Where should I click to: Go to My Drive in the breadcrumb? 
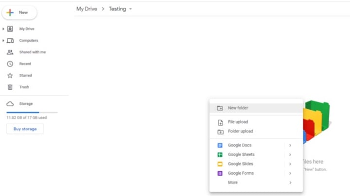(x=87, y=9)
